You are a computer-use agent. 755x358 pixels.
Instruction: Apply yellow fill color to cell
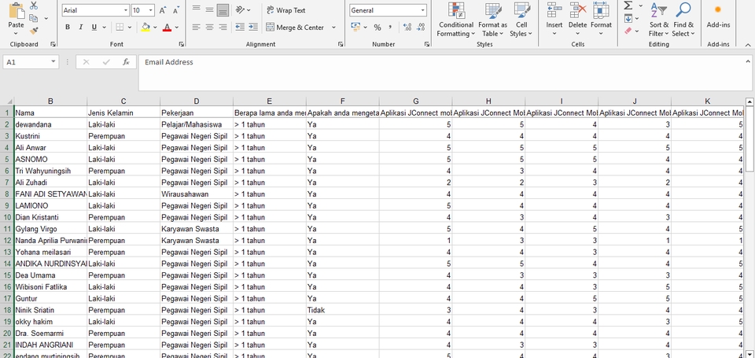[145, 28]
